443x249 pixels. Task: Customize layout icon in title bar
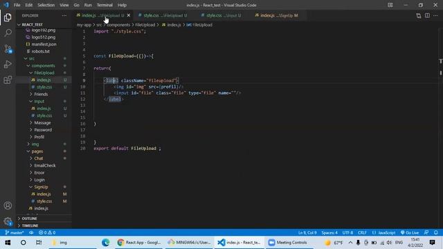point(390,5)
